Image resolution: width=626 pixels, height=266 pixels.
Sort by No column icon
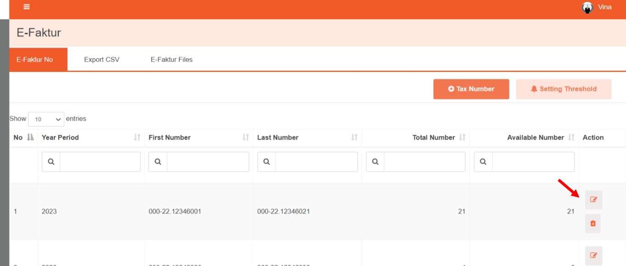(x=30, y=137)
